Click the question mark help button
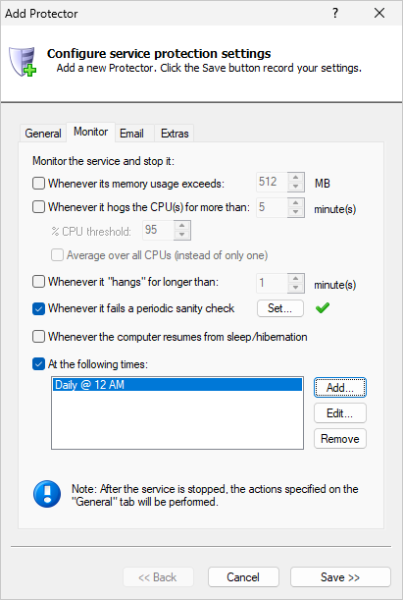The image size is (403, 600). (x=335, y=13)
